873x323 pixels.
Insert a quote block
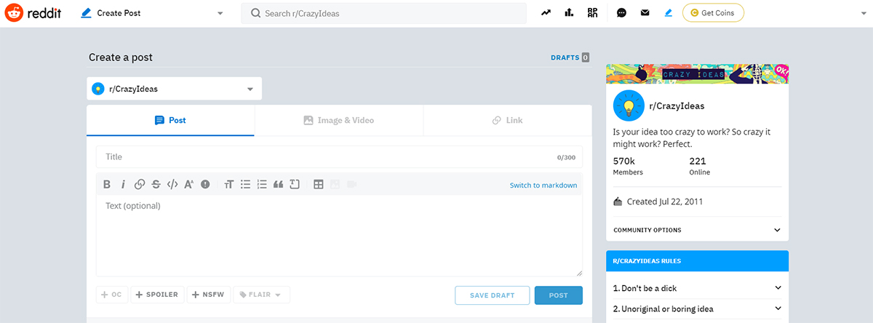click(278, 185)
